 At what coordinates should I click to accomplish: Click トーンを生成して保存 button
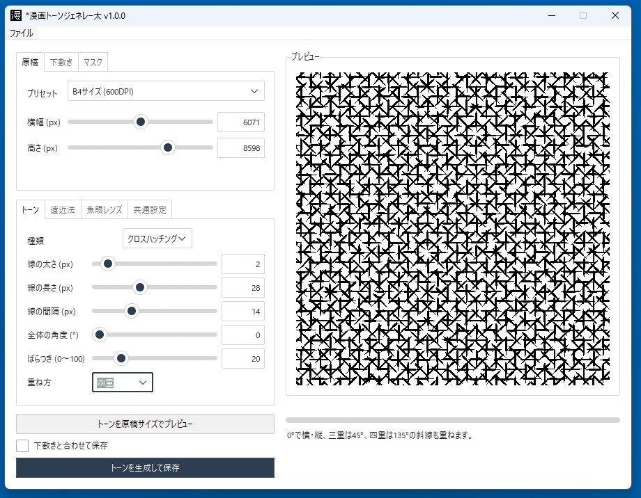pyautogui.click(x=145, y=468)
